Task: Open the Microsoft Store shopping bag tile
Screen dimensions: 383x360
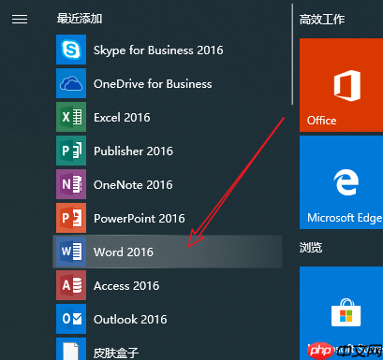Action: click(x=341, y=313)
